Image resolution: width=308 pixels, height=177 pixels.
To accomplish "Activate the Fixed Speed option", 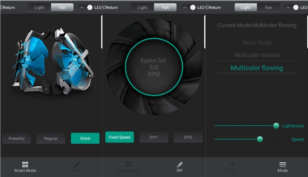I will [x=119, y=137].
